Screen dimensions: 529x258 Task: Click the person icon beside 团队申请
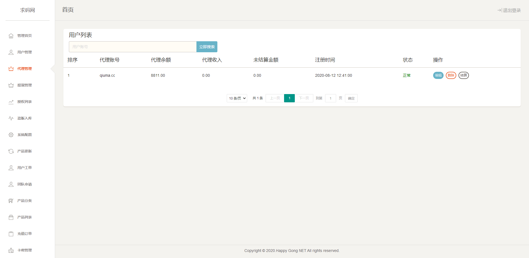coord(11,184)
